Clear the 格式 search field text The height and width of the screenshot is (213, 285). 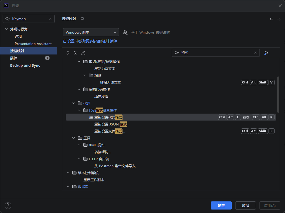255,53
